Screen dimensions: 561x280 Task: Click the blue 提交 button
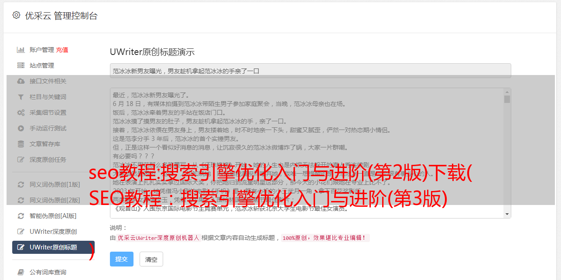coord(121,259)
